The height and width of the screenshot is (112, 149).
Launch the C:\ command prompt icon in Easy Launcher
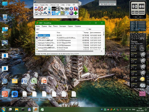pyautogui.click(x=67, y=9)
